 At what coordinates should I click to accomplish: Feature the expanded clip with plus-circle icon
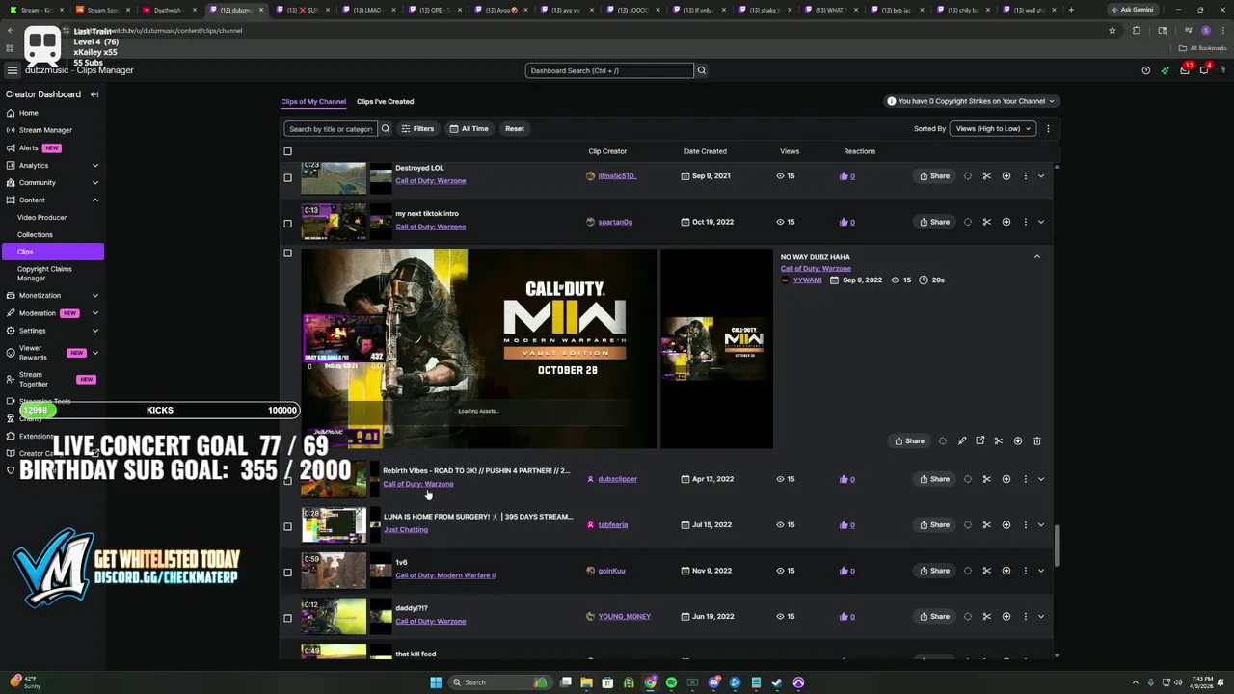click(1018, 441)
